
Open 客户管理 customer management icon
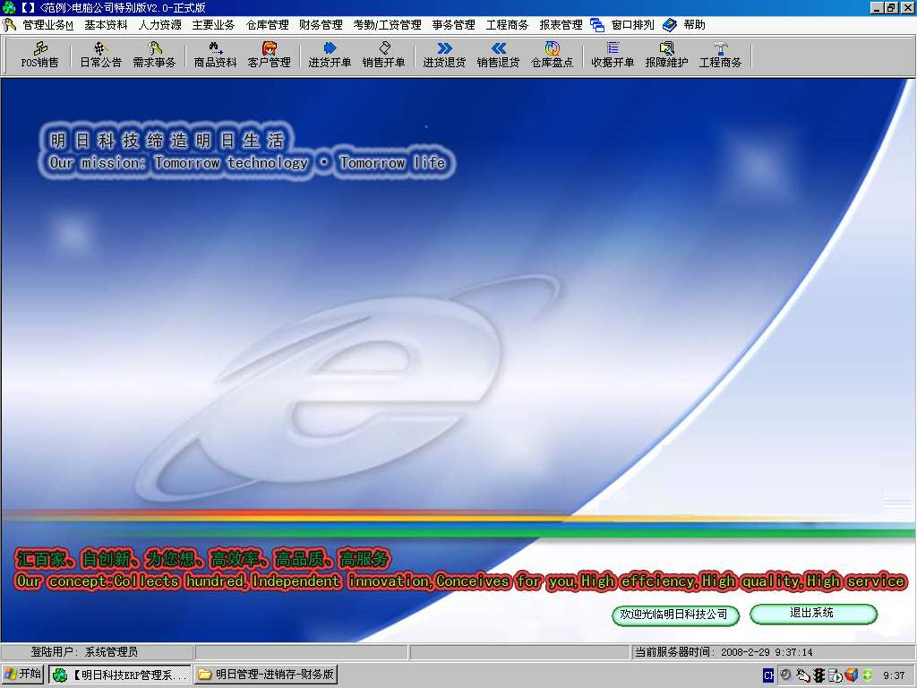(269, 55)
